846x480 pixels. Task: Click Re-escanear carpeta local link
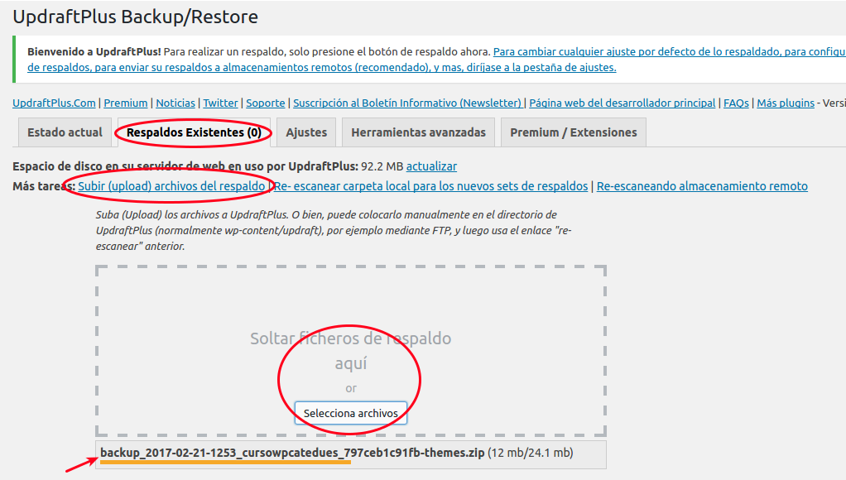431,186
